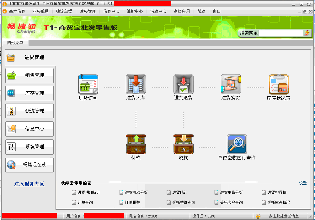
Task: Select 库存管理 in the sidebar
Action: [29, 93]
